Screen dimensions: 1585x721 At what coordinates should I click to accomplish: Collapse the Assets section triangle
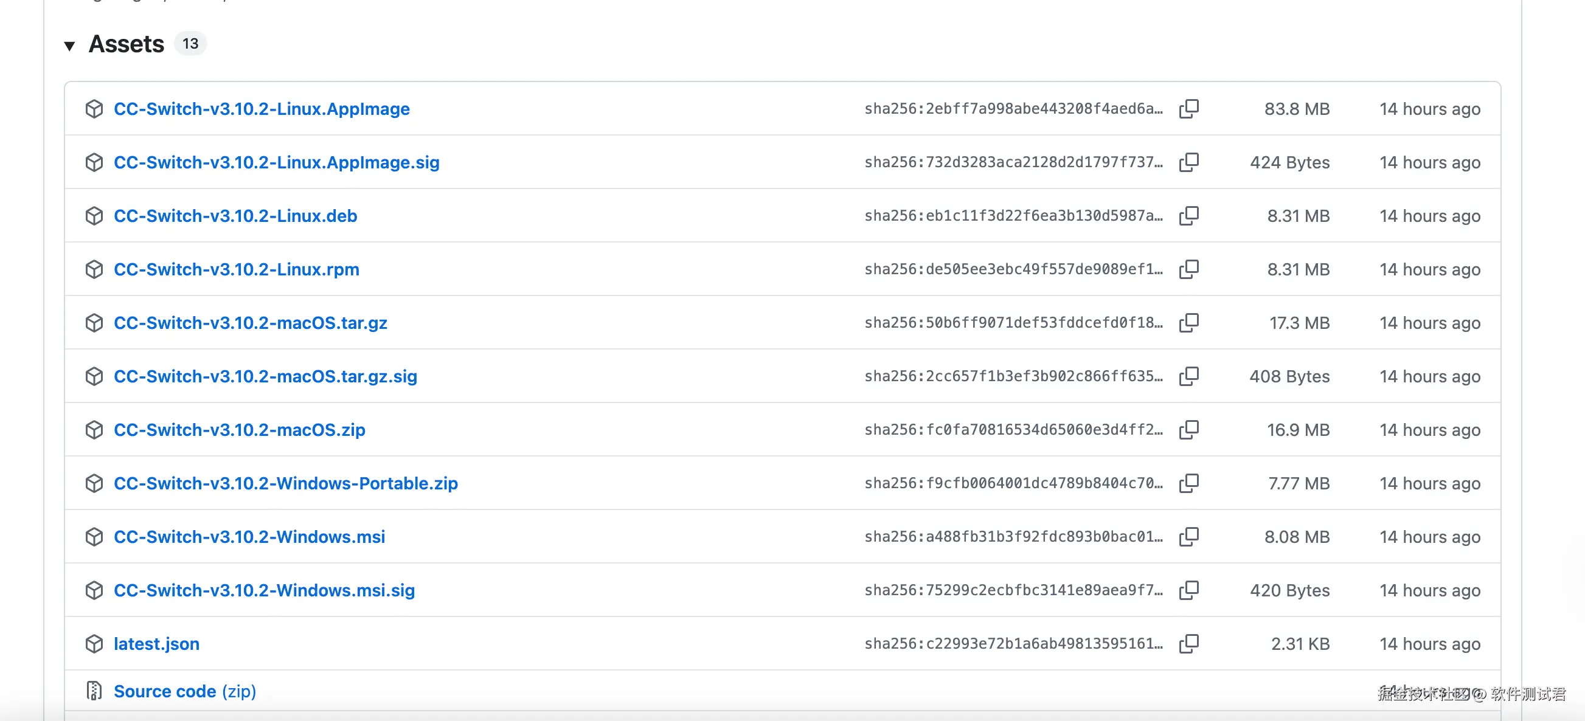click(69, 46)
